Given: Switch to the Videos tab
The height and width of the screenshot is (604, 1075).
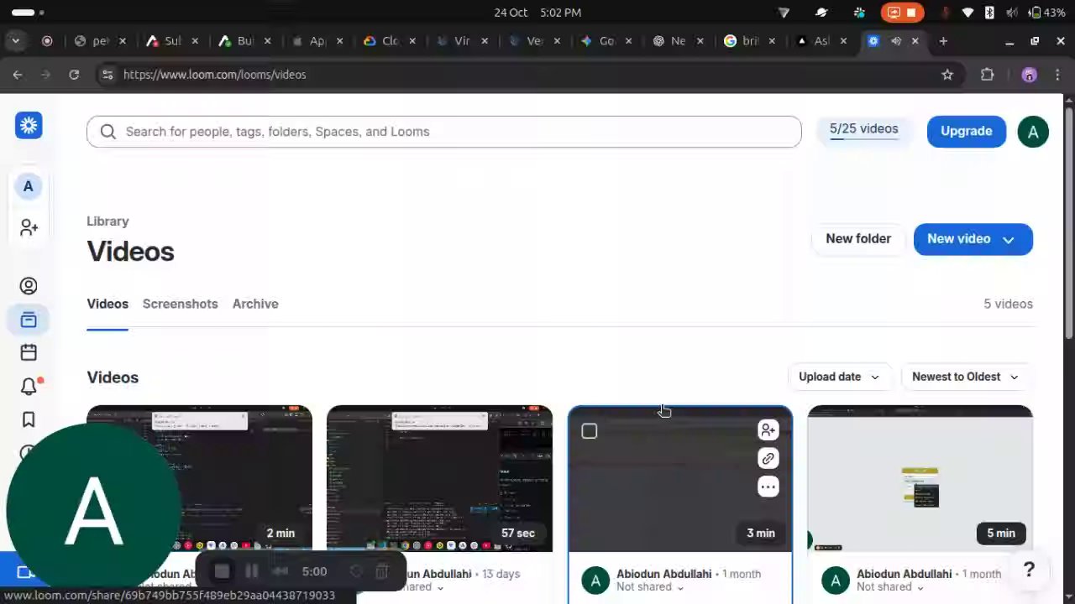Looking at the screenshot, I should [107, 304].
